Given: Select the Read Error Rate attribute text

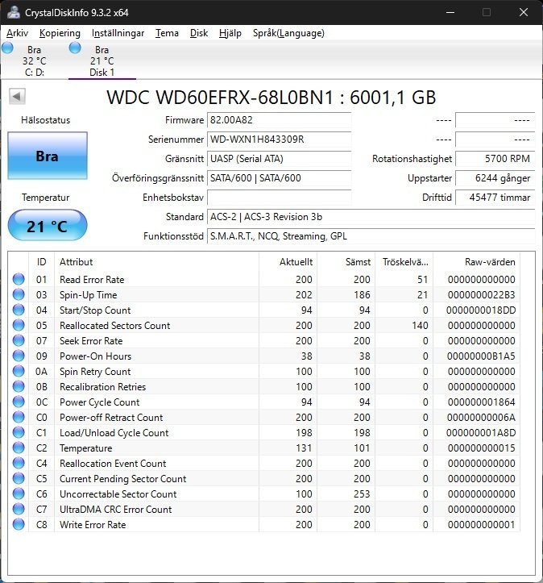Looking at the screenshot, I should [x=92, y=280].
